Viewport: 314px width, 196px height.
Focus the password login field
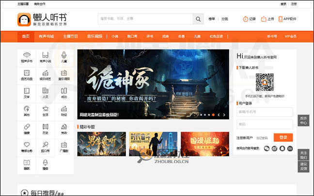point(265,124)
